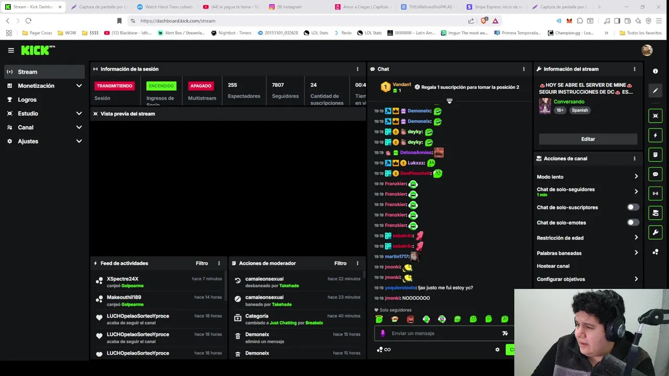This screenshot has width=669, height=376.
Task: Click the browser address bar URL
Action: [x=178, y=21]
